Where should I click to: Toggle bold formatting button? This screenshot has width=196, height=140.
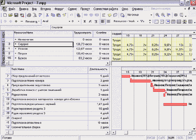pyautogui.click(x=85, y=21)
